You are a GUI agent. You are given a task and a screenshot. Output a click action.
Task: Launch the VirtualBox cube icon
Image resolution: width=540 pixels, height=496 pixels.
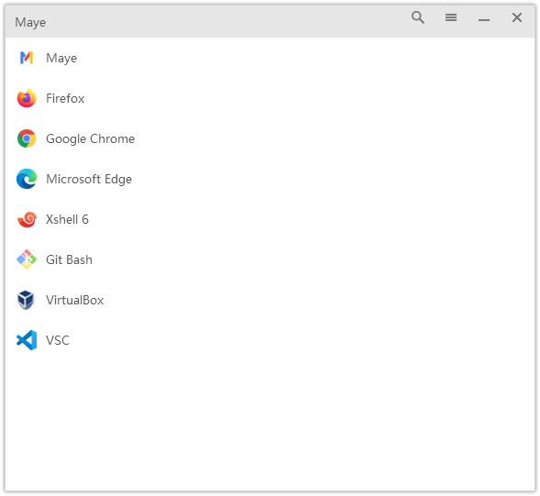pyautogui.click(x=26, y=300)
